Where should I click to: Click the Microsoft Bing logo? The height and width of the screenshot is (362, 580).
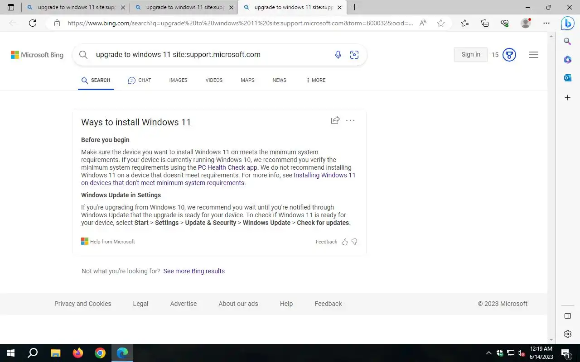[x=37, y=55]
